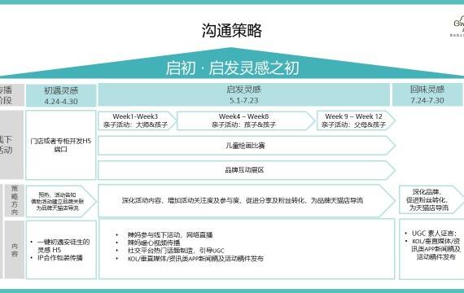The width and height of the screenshot is (464, 293).
Task: Click the 儿童绘画比赛 arrow bar
Action: click(247, 146)
